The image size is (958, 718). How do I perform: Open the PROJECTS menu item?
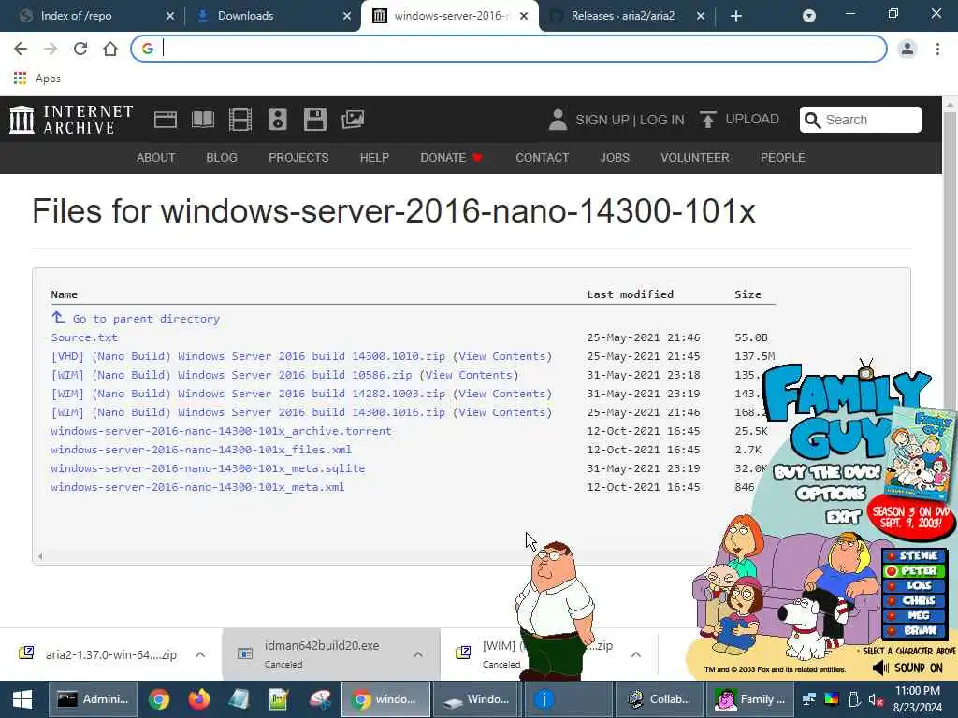298,158
